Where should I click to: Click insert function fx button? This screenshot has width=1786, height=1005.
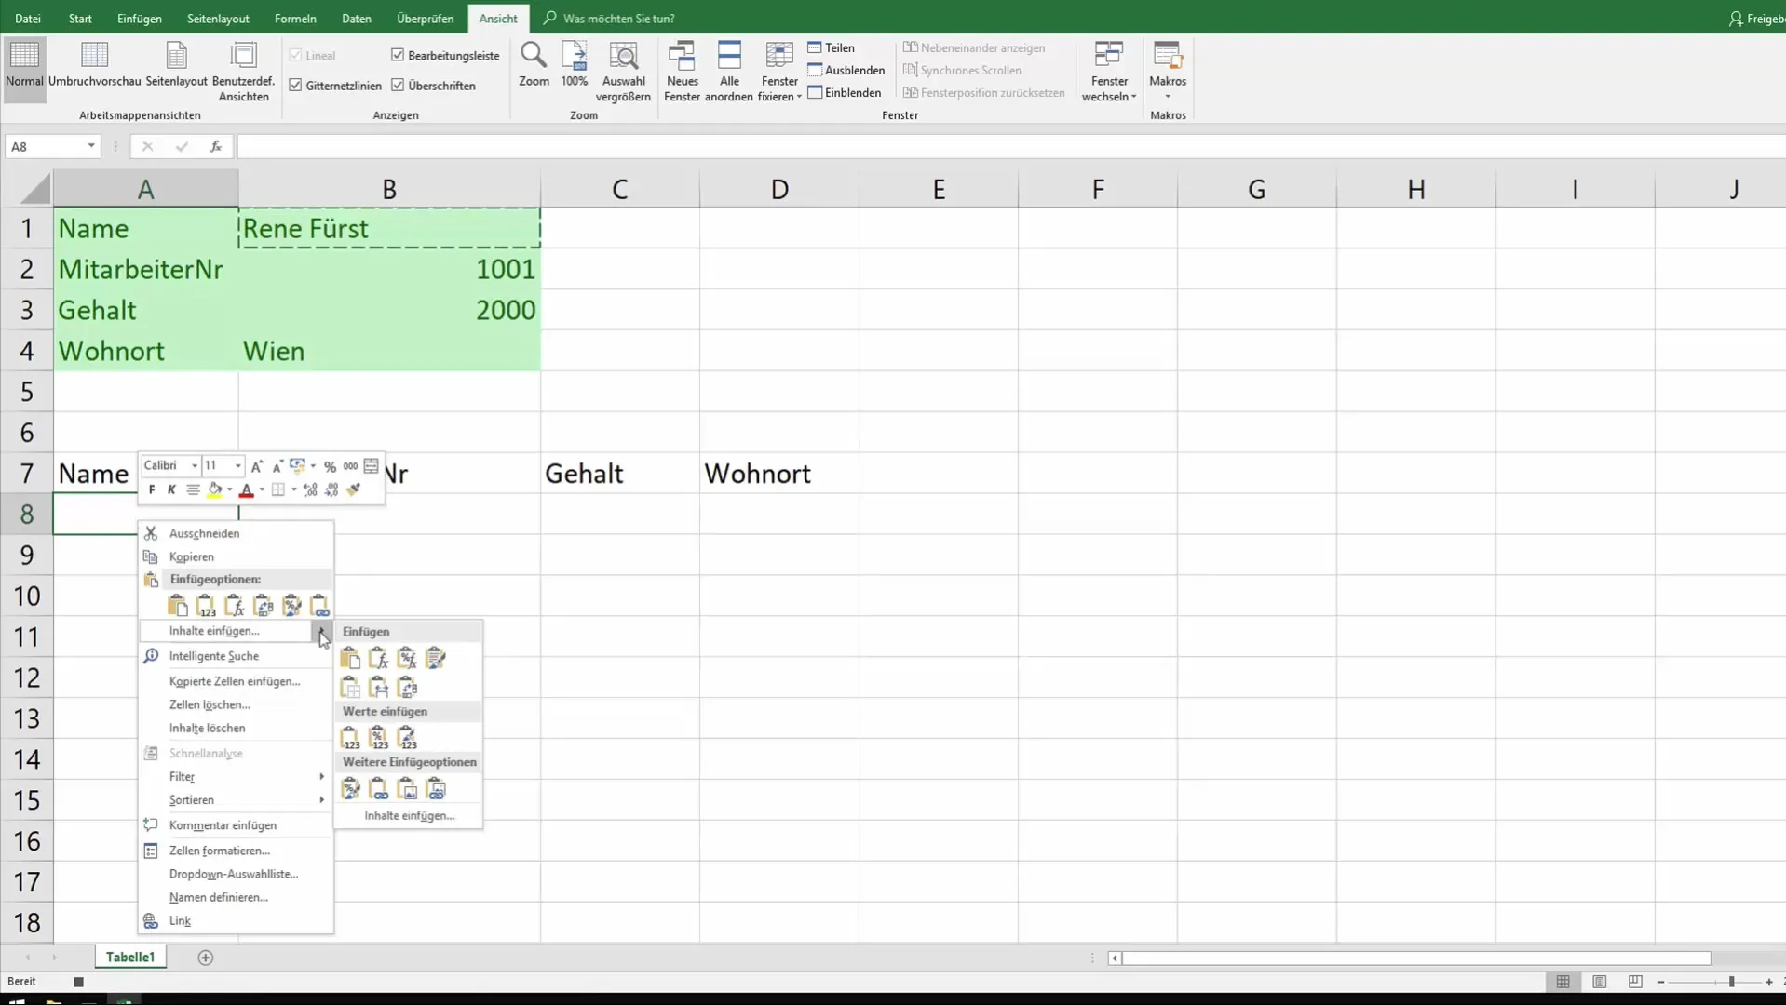[x=215, y=146]
